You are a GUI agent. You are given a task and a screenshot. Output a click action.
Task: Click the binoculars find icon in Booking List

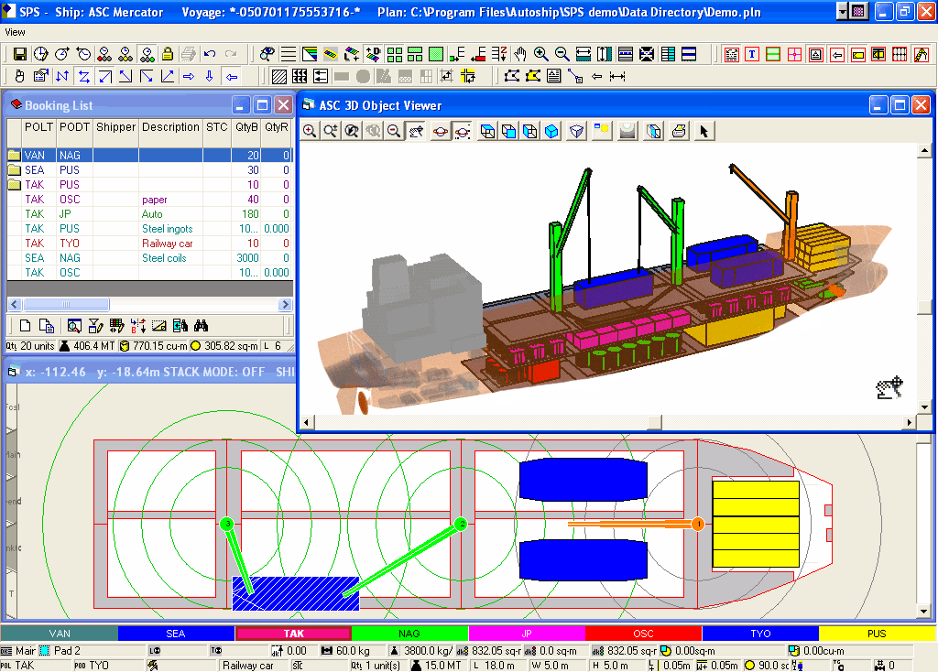pos(202,325)
